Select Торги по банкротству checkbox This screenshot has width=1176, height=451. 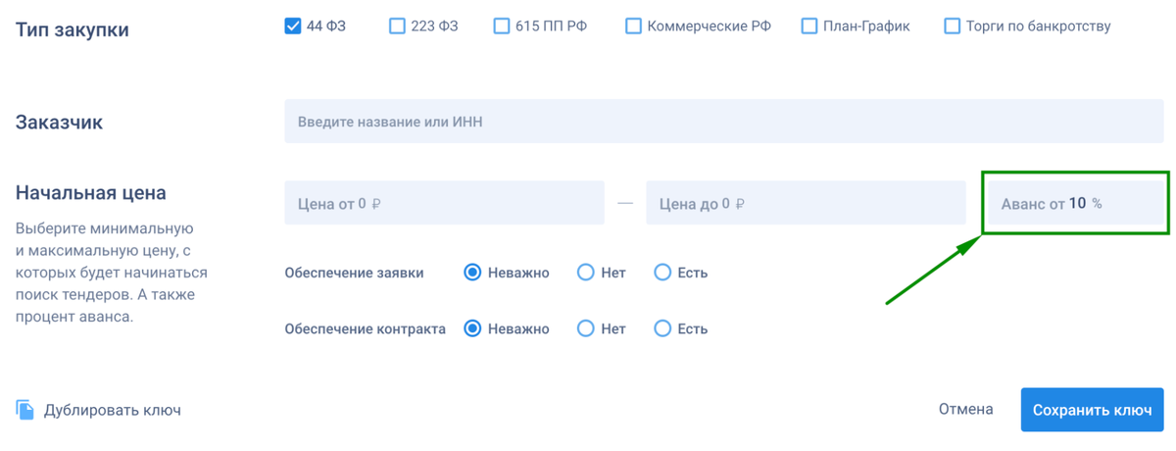tap(952, 25)
